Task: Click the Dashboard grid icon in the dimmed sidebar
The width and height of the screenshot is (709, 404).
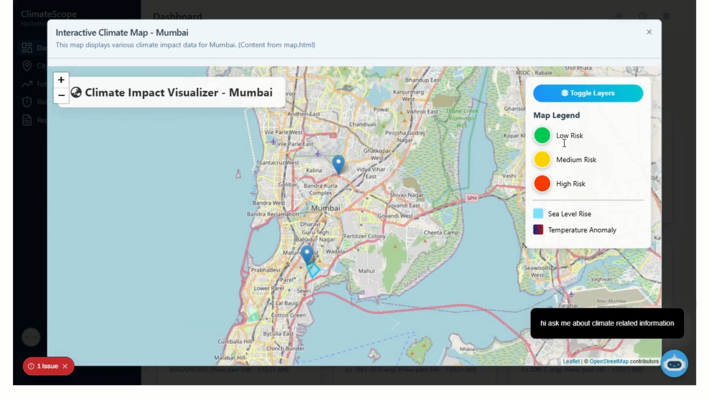Action: [x=27, y=48]
